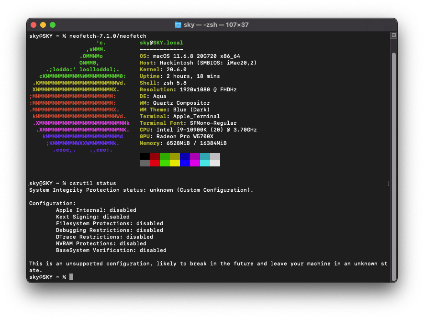Click the olive yellow color block
The image size is (424, 318).
(175, 156)
